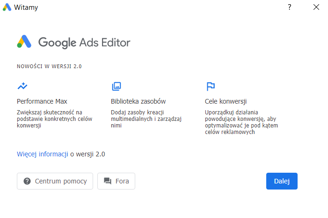Click the text 'Zwiększaj skuteczność na podstawie konkretnych celów'
328x218 pixels.
[54, 116]
